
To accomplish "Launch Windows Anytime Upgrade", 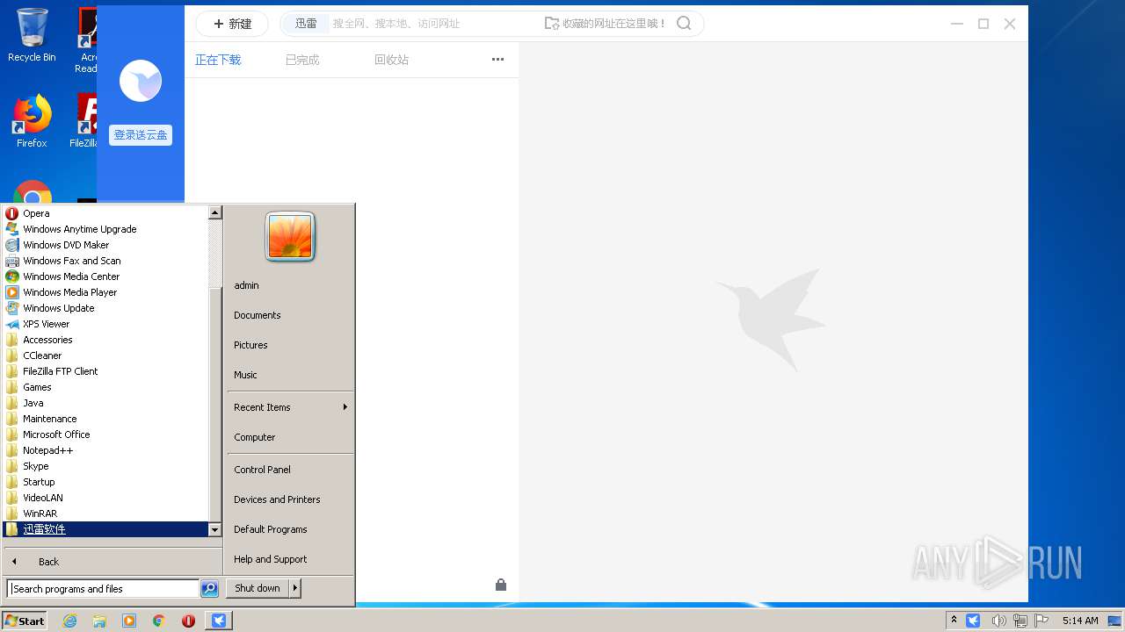I will (x=105, y=229).
